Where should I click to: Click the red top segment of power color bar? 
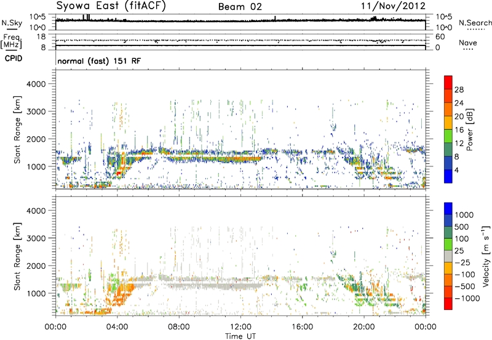(448, 83)
